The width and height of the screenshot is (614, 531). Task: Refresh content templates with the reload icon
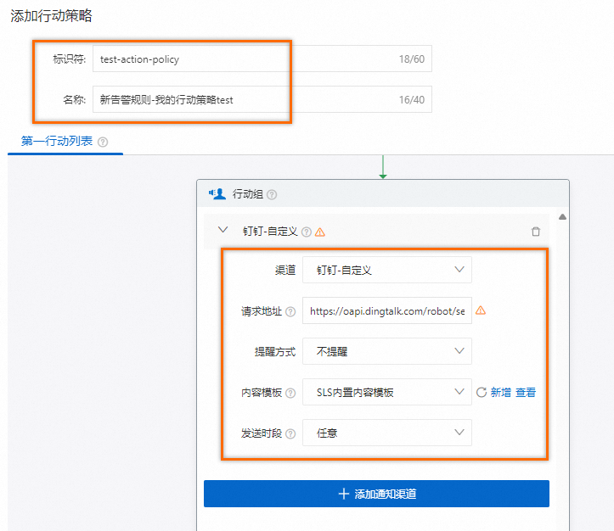pyautogui.click(x=482, y=392)
